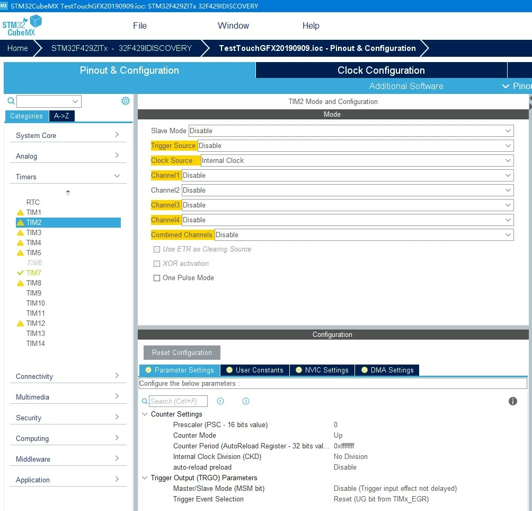Click the warning icon beside TIM5
The height and width of the screenshot is (511, 532).
pyautogui.click(x=20, y=253)
